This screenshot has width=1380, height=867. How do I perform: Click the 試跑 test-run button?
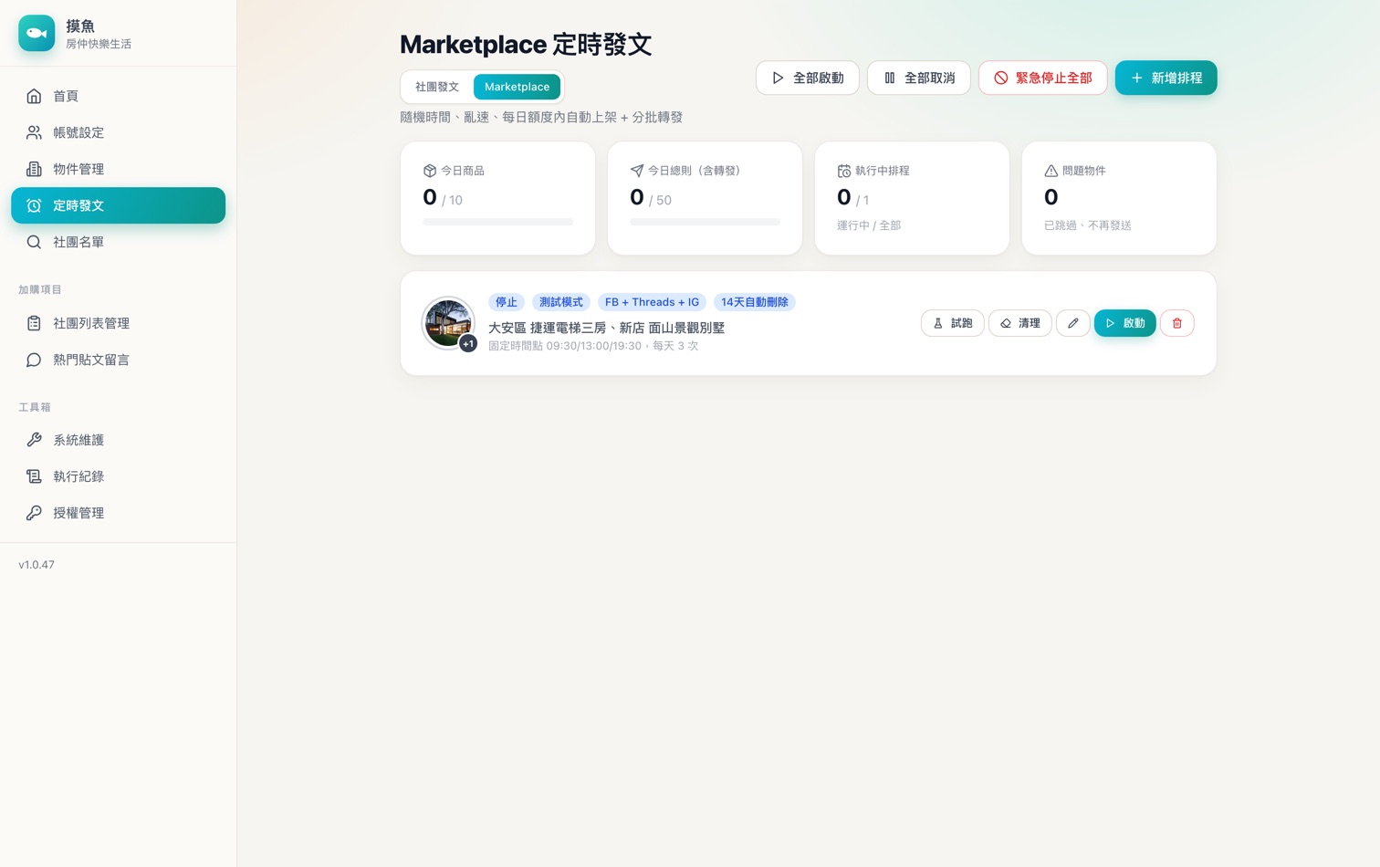pos(953,323)
